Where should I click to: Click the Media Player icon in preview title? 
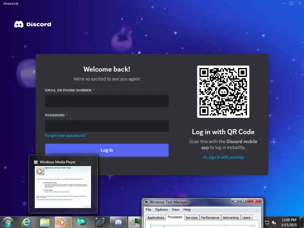coord(36,162)
